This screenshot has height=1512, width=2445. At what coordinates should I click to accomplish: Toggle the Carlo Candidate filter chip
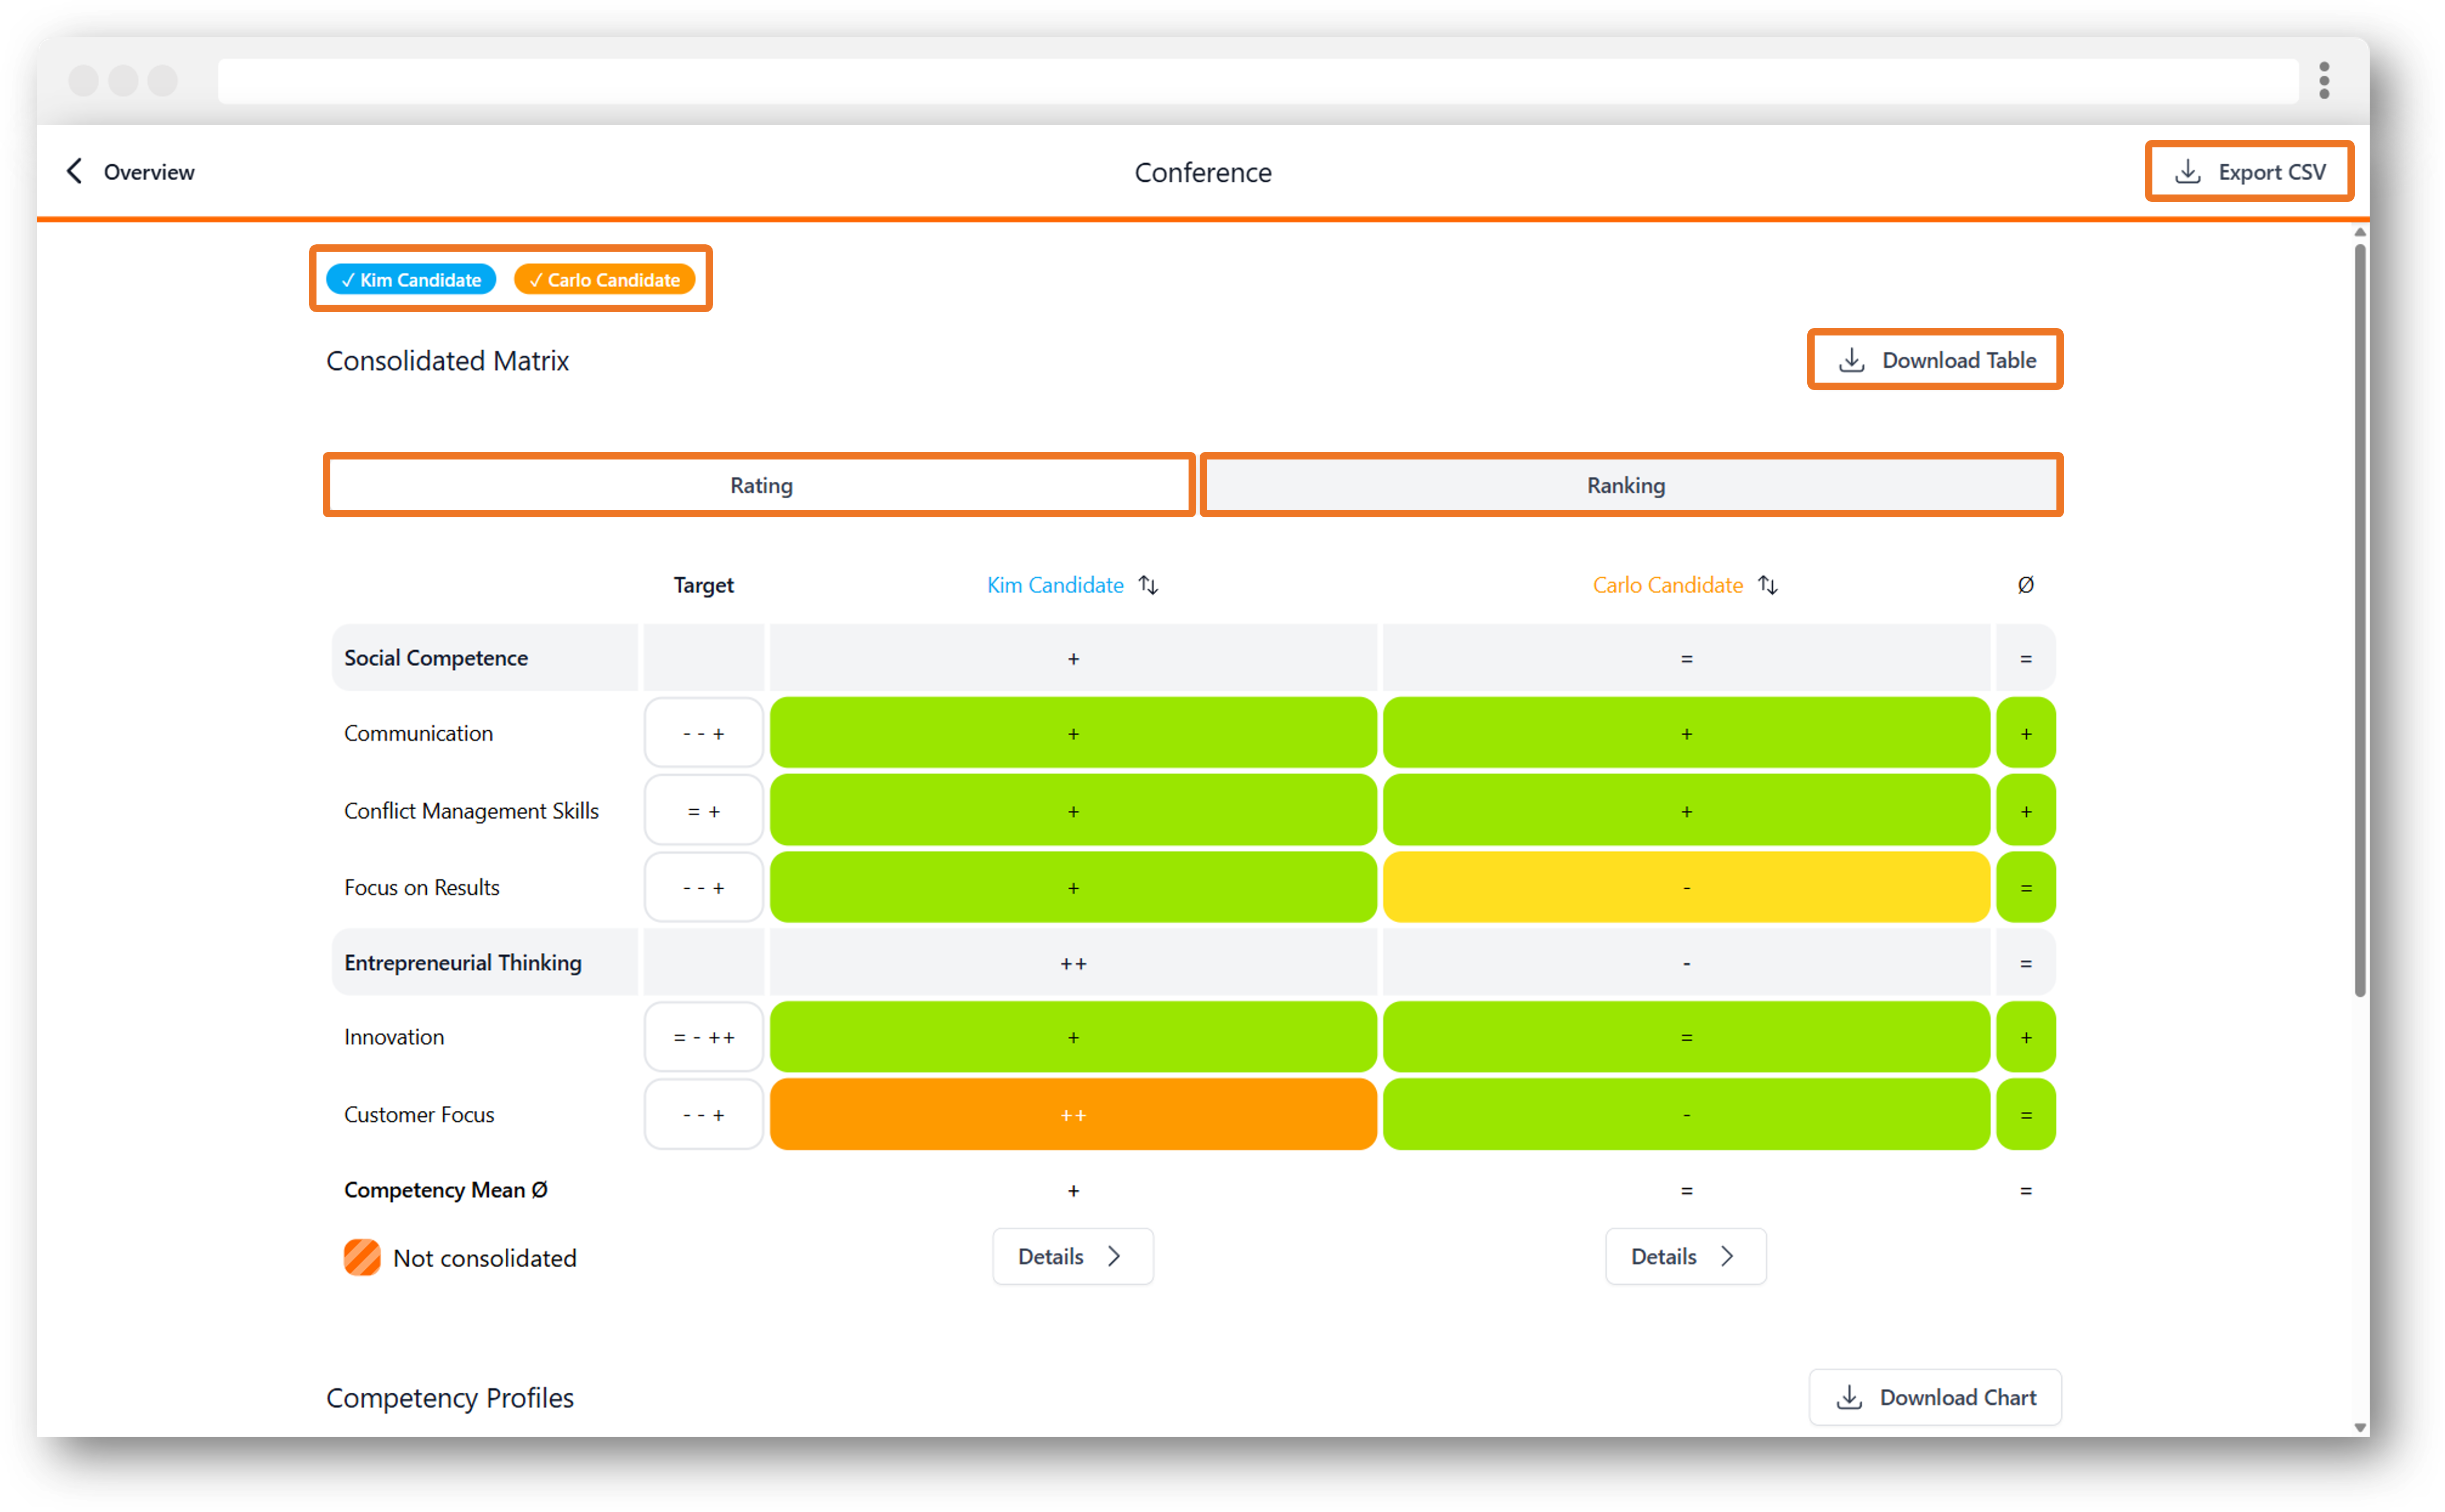coord(604,280)
